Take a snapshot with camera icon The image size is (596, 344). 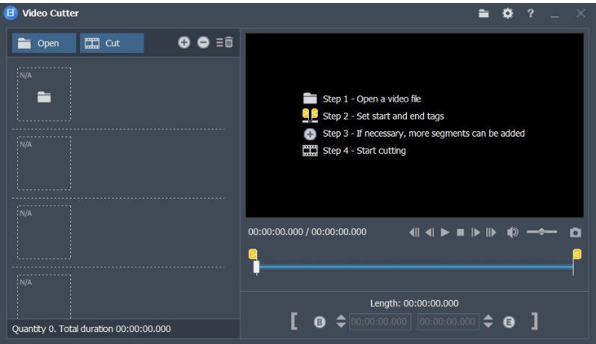tap(575, 232)
